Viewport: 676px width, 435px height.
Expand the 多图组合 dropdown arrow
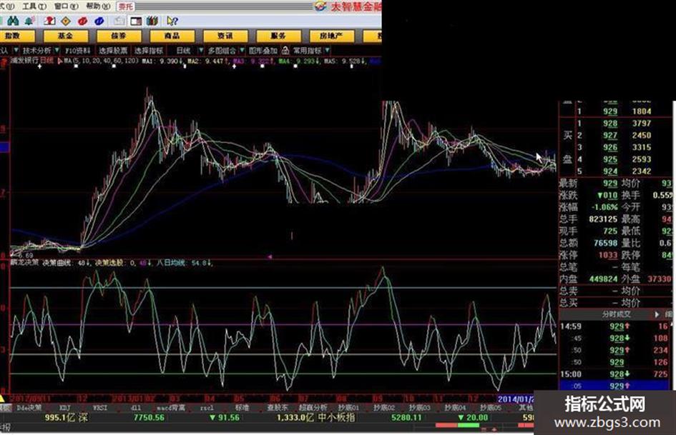pos(242,51)
